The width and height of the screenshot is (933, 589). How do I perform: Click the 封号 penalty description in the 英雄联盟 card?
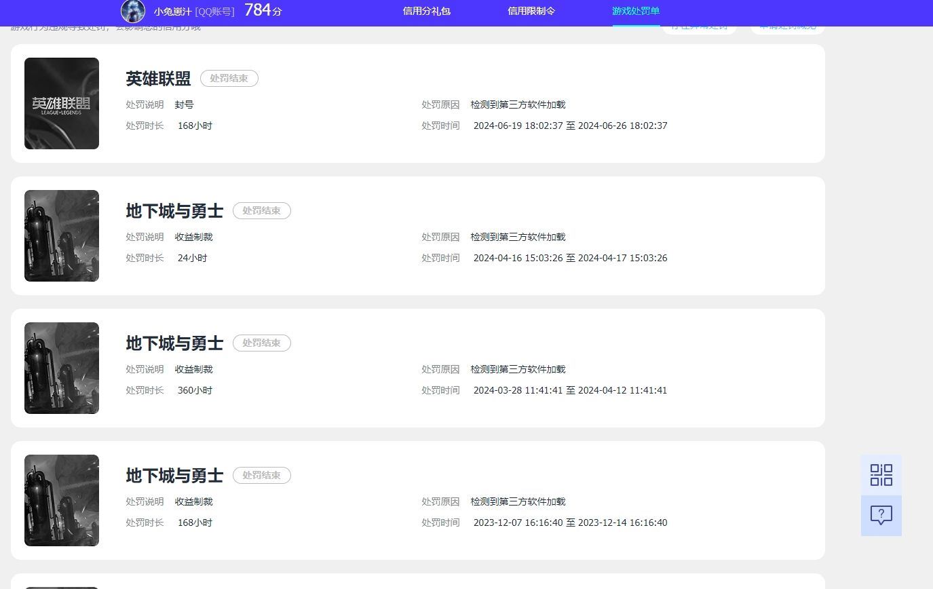click(x=184, y=104)
